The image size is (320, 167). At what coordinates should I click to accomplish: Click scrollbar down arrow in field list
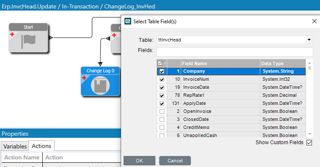coord(309,134)
